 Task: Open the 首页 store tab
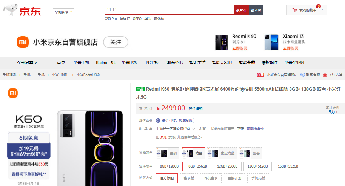(61, 63)
